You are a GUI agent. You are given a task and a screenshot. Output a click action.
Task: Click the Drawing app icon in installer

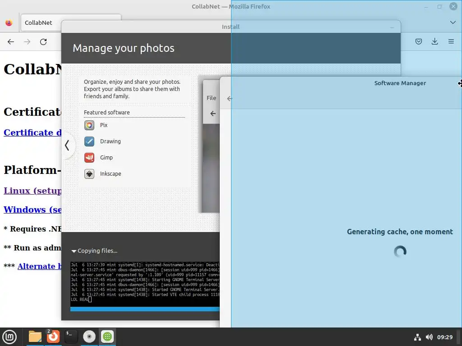pos(89,141)
